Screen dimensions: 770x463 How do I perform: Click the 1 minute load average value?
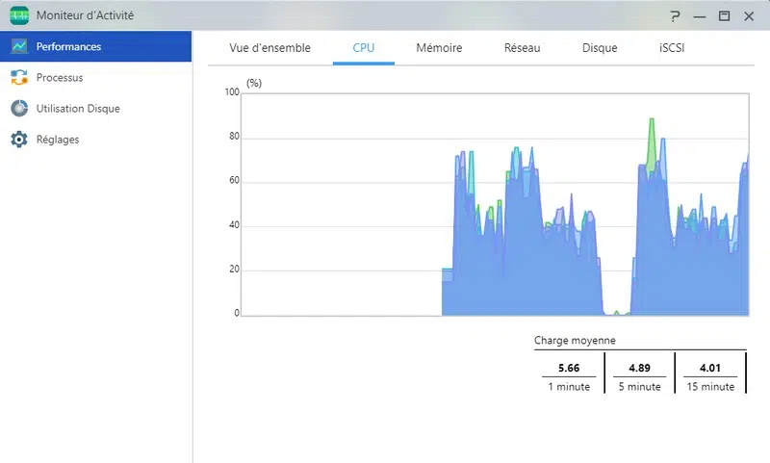569,368
